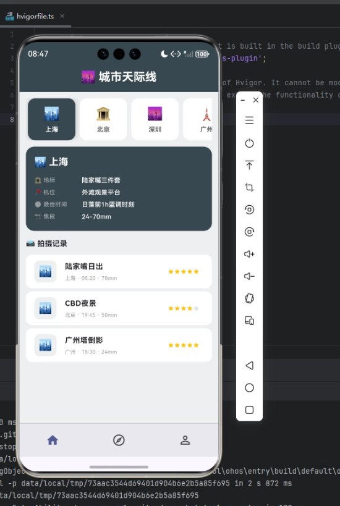The width and height of the screenshot is (340, 506).
Task: Click the star rating of 陆家嘴日出
Action: coord(184,271)
